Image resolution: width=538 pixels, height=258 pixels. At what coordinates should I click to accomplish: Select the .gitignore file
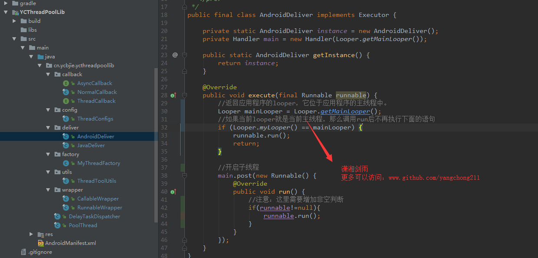coord(40,252)
